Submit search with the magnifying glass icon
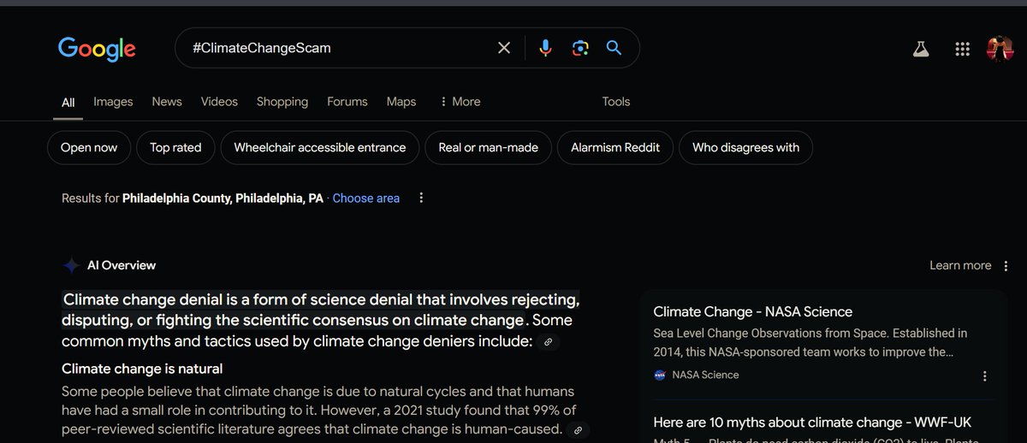 pyautogui.click(x=614, y=48)
